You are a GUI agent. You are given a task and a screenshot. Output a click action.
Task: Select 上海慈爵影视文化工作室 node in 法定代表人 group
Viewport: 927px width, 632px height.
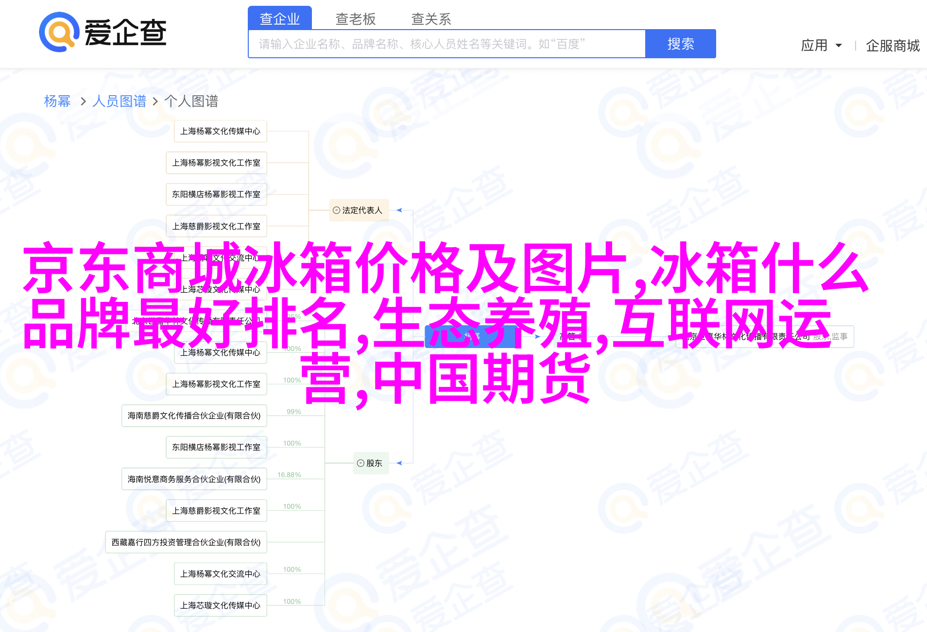pos(216,226)
